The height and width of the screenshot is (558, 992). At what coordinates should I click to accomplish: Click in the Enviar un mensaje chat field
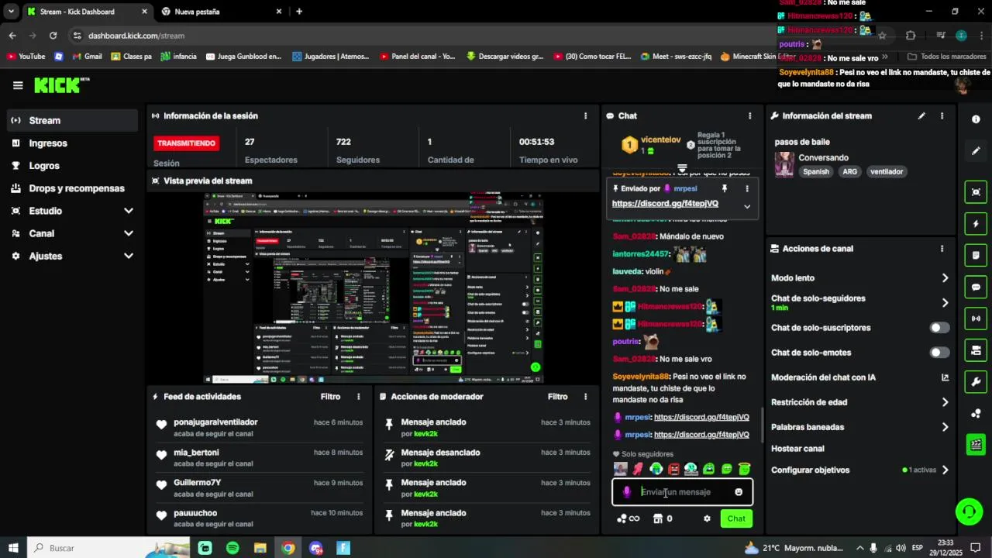click(x=682, y=492)
